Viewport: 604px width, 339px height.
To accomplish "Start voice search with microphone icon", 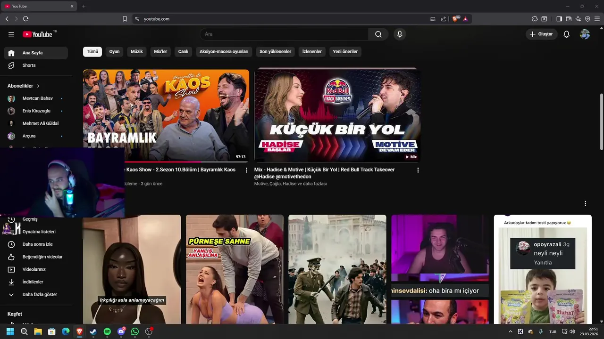I will point(400,34).
